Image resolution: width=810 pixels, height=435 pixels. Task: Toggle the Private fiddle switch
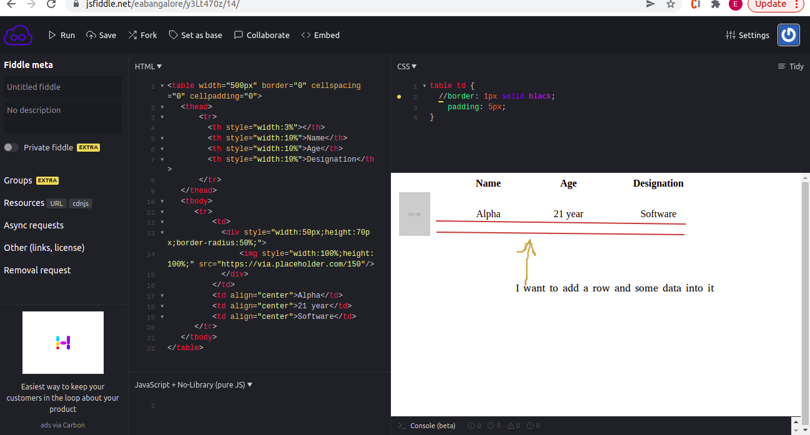pos(11,147)
